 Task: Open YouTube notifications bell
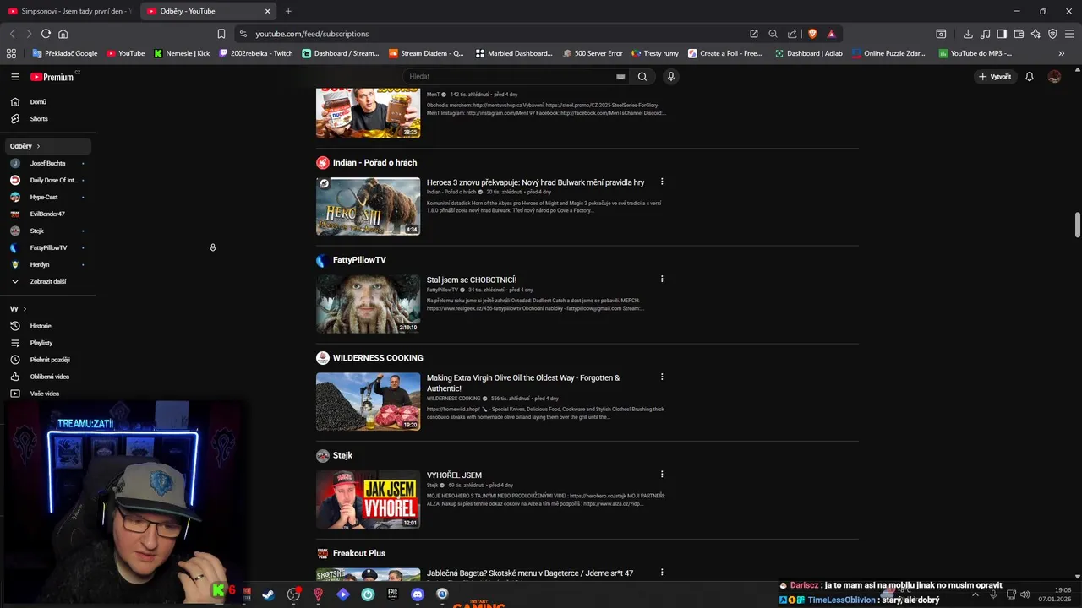click(1030, 77)
